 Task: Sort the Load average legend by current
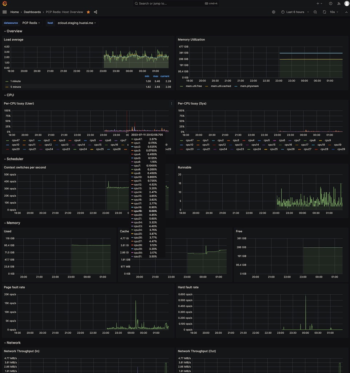point(165,76)
